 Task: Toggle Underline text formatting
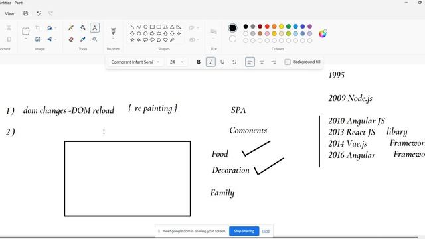(222, 62)
